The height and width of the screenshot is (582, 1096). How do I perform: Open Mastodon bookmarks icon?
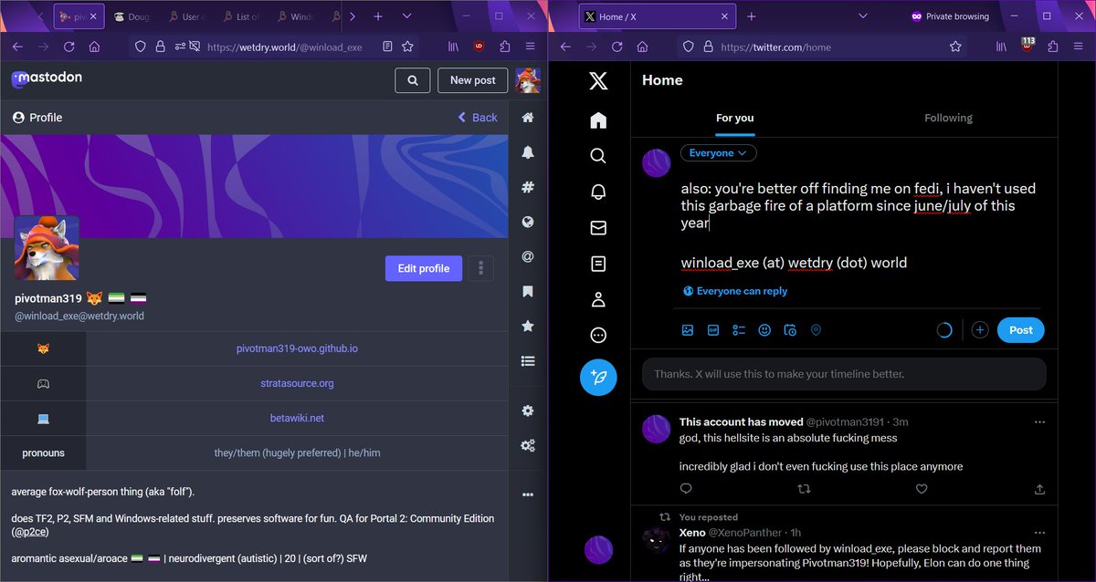pos(528,291)
